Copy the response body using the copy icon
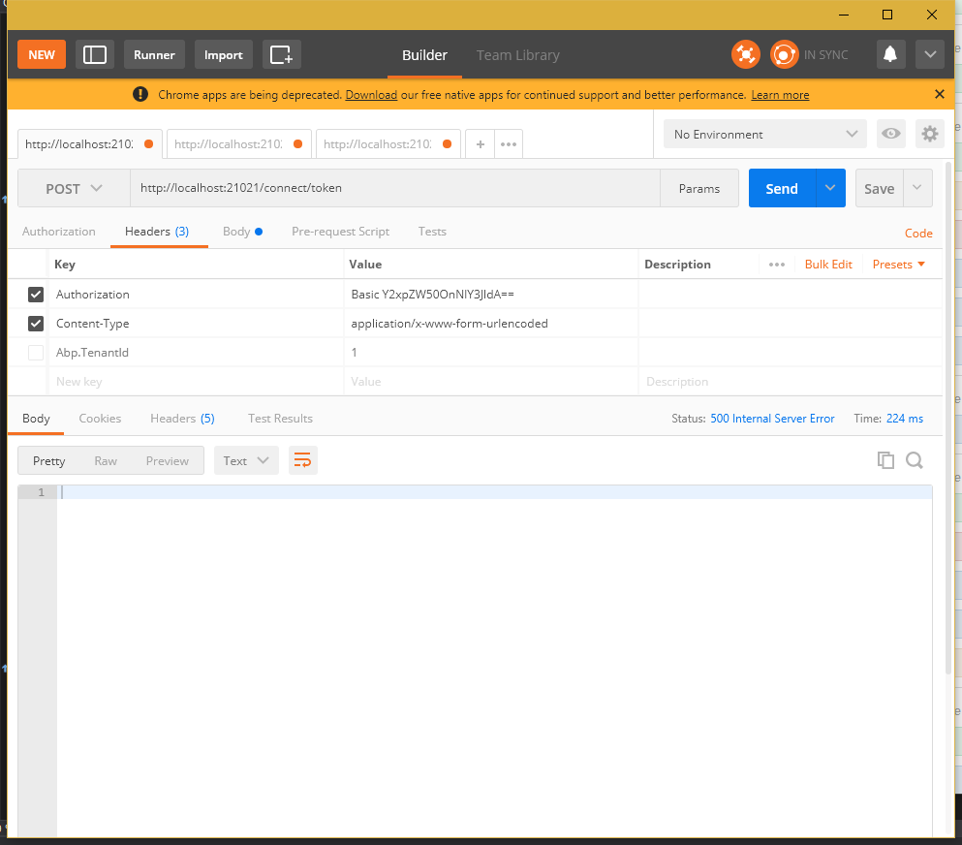Screen dimensions: 962x845 click(885, 460)
